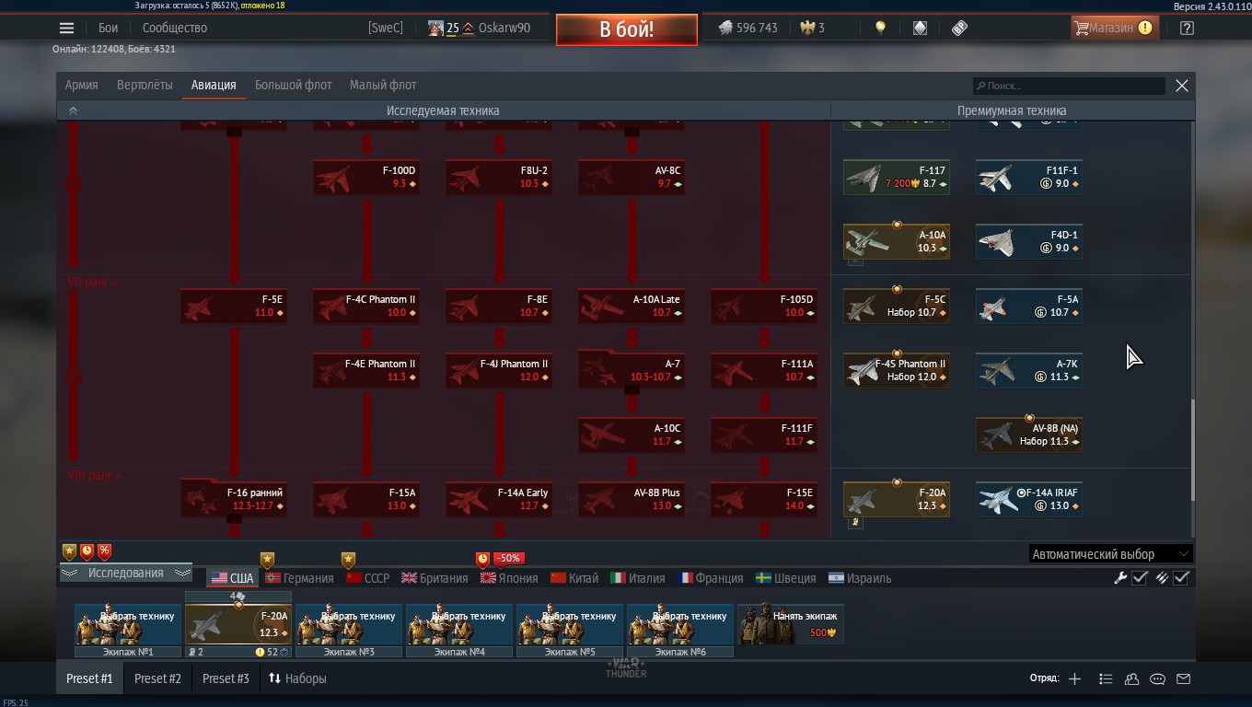Select the F-14A Early aircraft card
1252x707 pixels.
[499, 499]
